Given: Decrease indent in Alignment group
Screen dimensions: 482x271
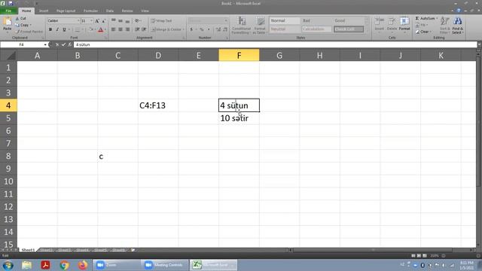Looking at the screenshot, I should 137,29.
